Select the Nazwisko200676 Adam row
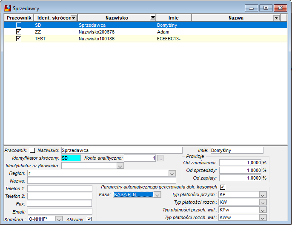This screenshot has height=225, width=292. (x=146, y=32)
